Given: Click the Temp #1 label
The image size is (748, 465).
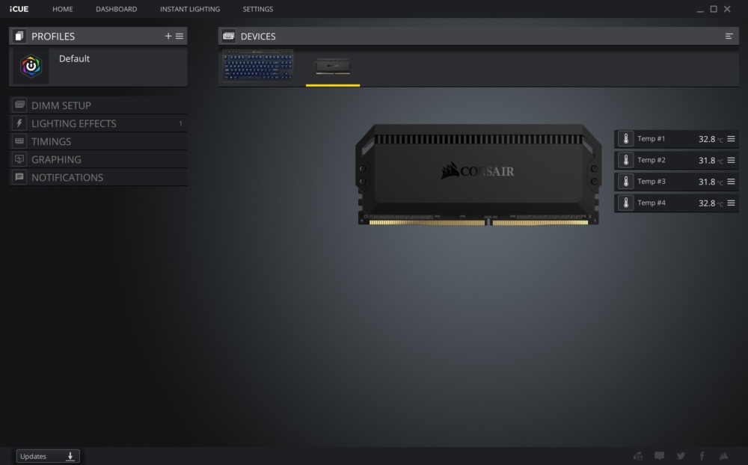Looking at the screenshot, I should coord(652,139).
